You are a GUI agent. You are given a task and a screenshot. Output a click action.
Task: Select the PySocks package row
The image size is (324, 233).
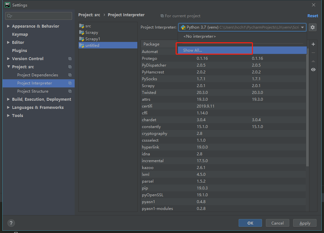[x=224, y=79]
